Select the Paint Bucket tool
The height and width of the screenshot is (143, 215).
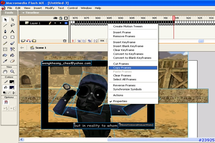pyautogui.click(x=13, y=55)
